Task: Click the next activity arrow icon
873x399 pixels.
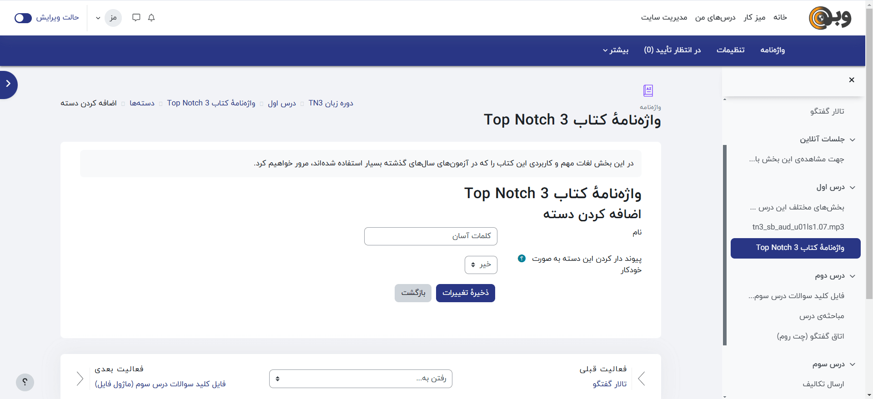Action: pyautogui.click(x=80, y=379)
